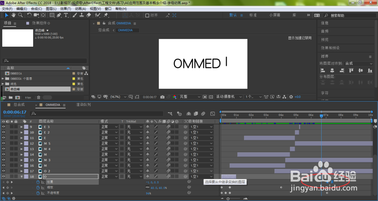Hide layer M 5 with eye icon
The image size is (378, 201).
click(3, 144)
